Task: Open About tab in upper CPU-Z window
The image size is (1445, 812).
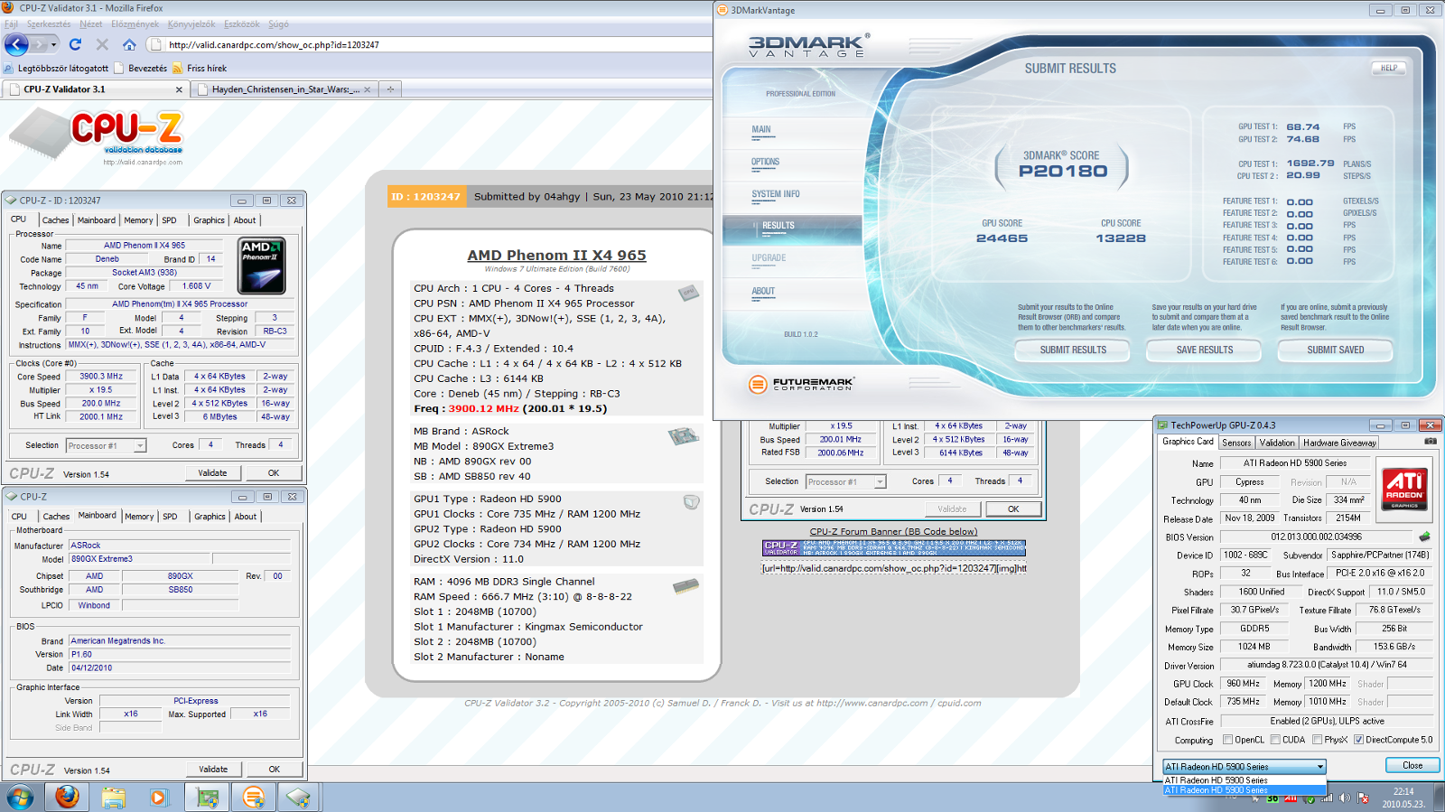Action: [x=245, y=220]
